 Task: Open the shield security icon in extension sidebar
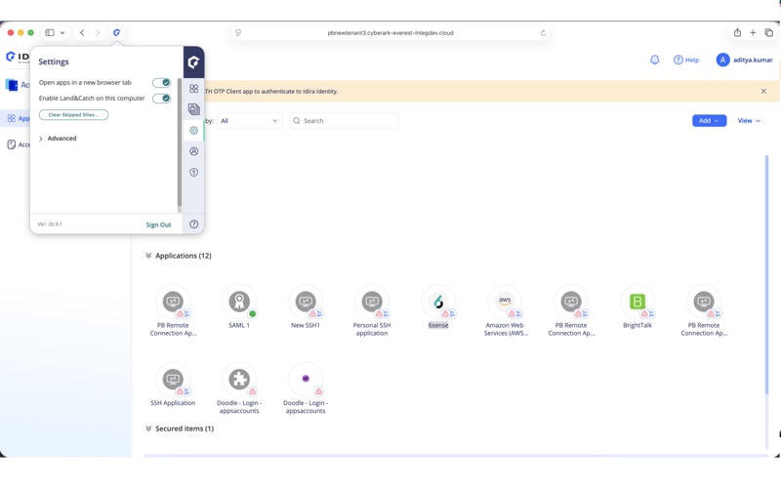point(193,173)
